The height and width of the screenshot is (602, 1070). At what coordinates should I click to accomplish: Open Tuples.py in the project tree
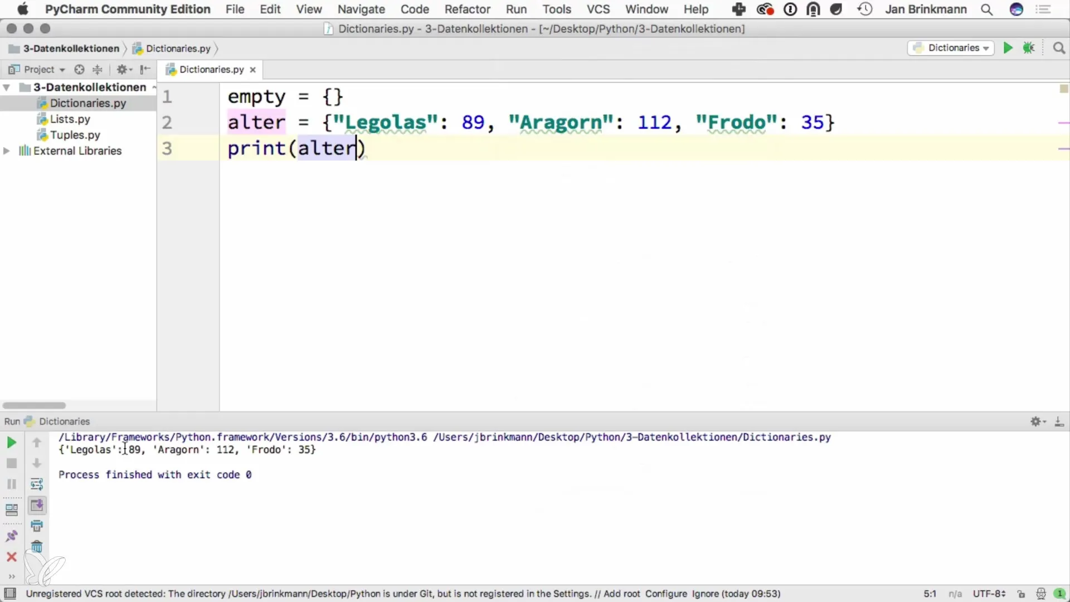pyautogui.click(x=75, y=135)
